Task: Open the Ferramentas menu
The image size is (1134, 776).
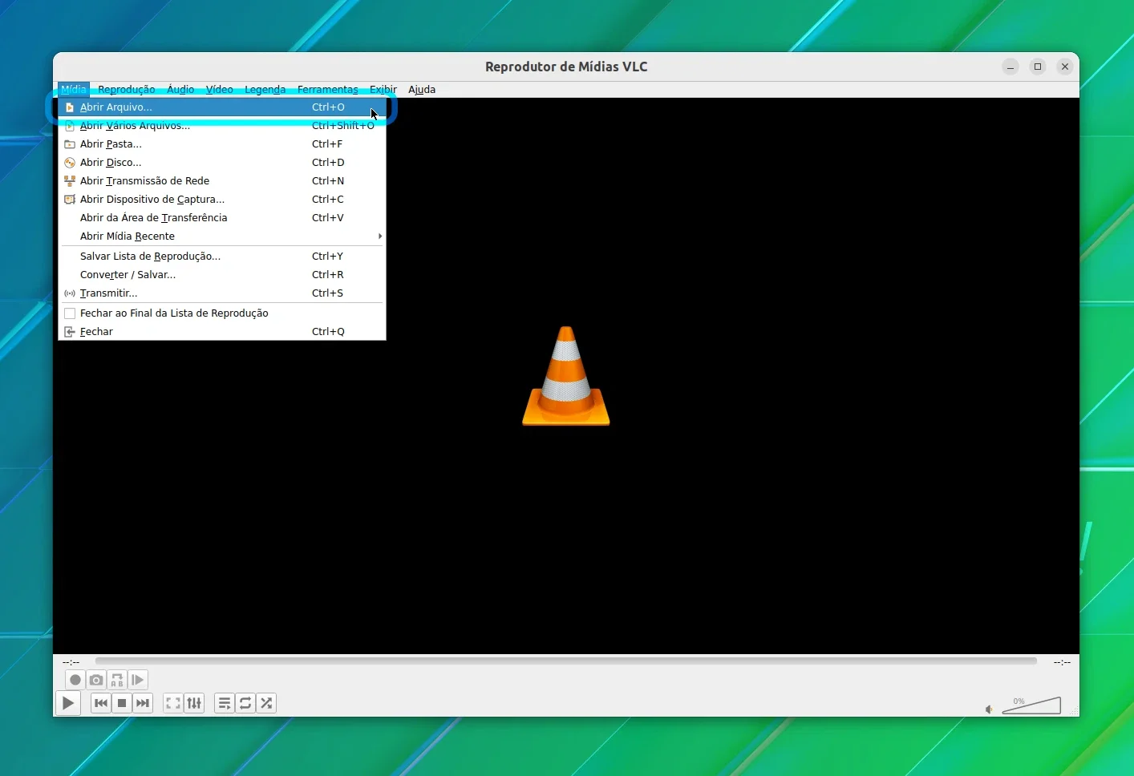Action: (327, 89)
